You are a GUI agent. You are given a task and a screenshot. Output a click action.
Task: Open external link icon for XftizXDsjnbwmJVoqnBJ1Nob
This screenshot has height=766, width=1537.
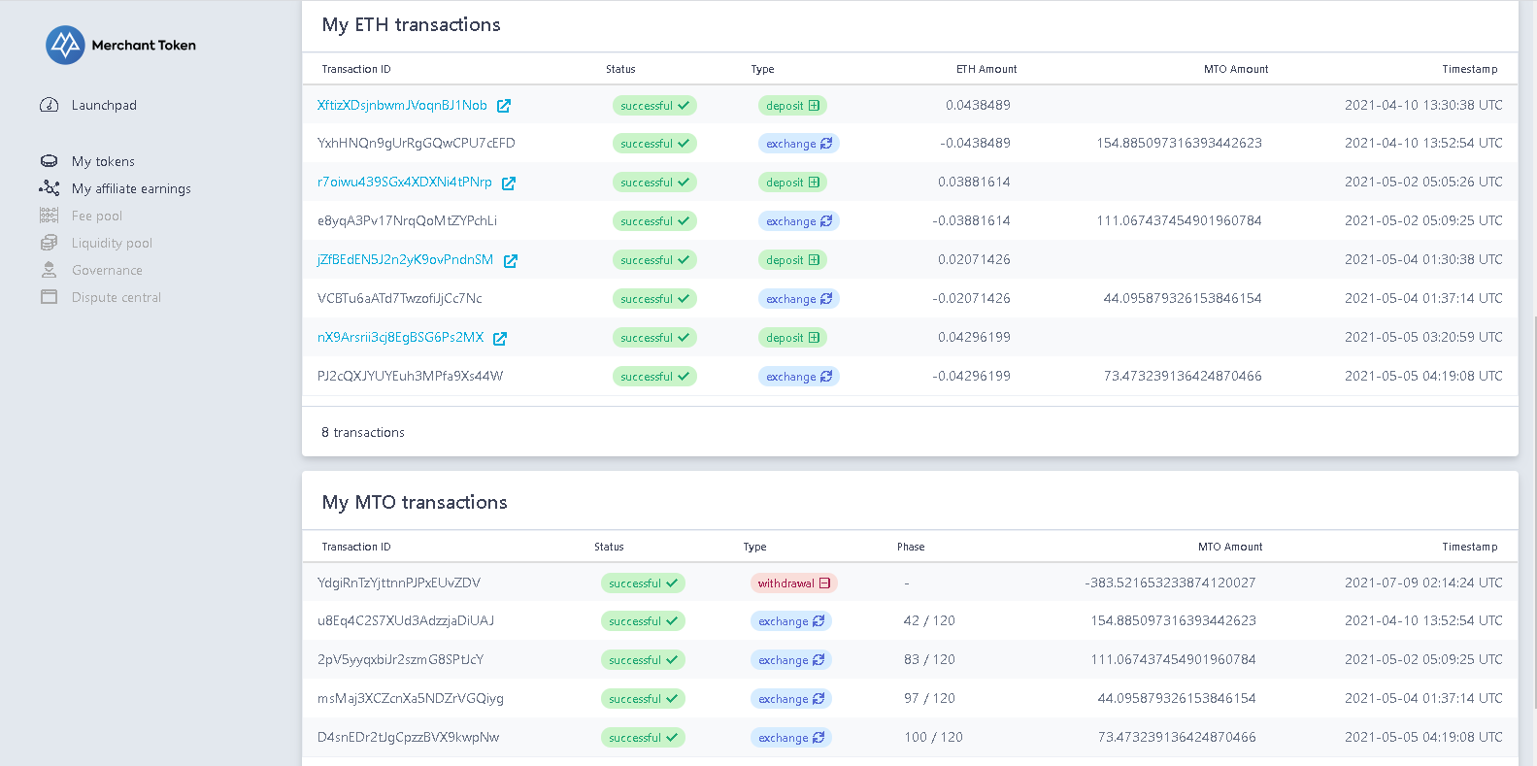pyautogui.click(x=504, y=106)
